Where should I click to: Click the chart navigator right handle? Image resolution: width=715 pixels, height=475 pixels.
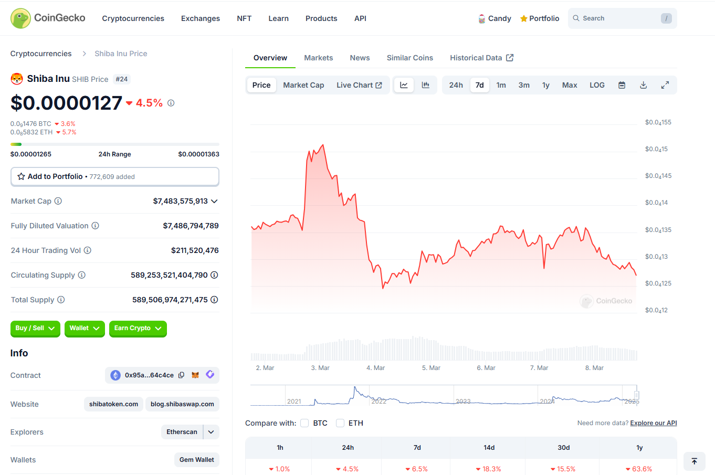point(636,395)
